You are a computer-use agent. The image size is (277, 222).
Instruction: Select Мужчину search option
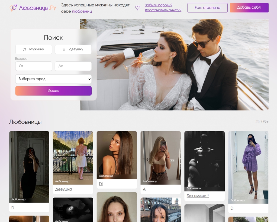tap(34, 49)
